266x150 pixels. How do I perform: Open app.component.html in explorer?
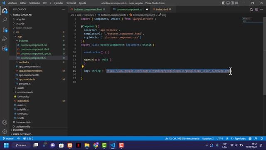(x=30, y=71)
